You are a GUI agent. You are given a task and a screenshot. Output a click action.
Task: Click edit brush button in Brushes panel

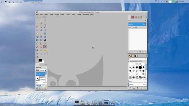point(130,88)
